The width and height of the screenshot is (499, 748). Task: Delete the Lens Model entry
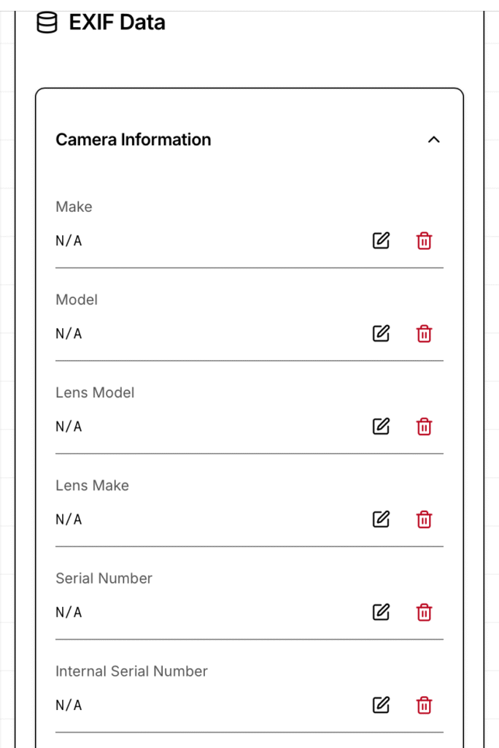click(x=424, y=426)
